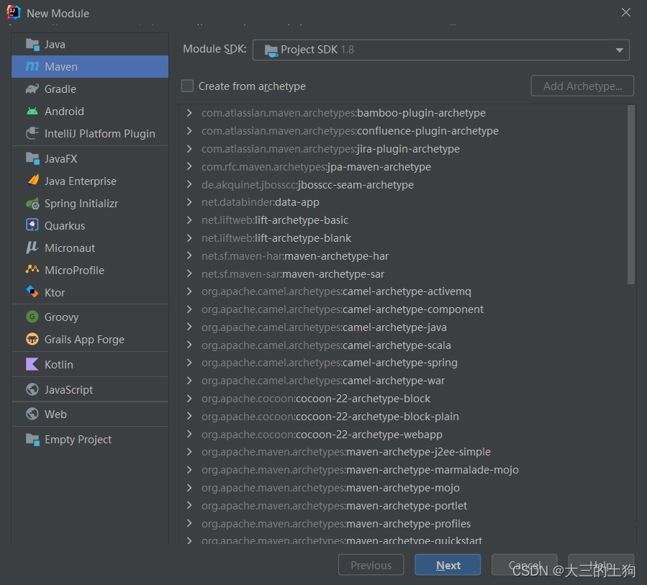
Task: Select camel-archetype-scala row
Action: 404,345
